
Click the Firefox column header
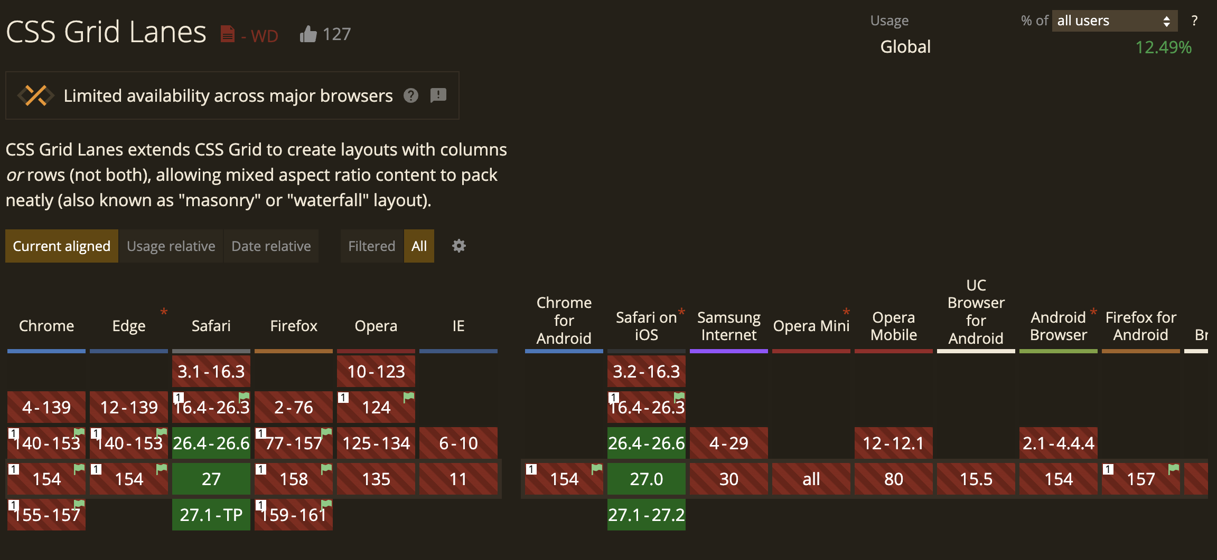[x=294, y=326]
